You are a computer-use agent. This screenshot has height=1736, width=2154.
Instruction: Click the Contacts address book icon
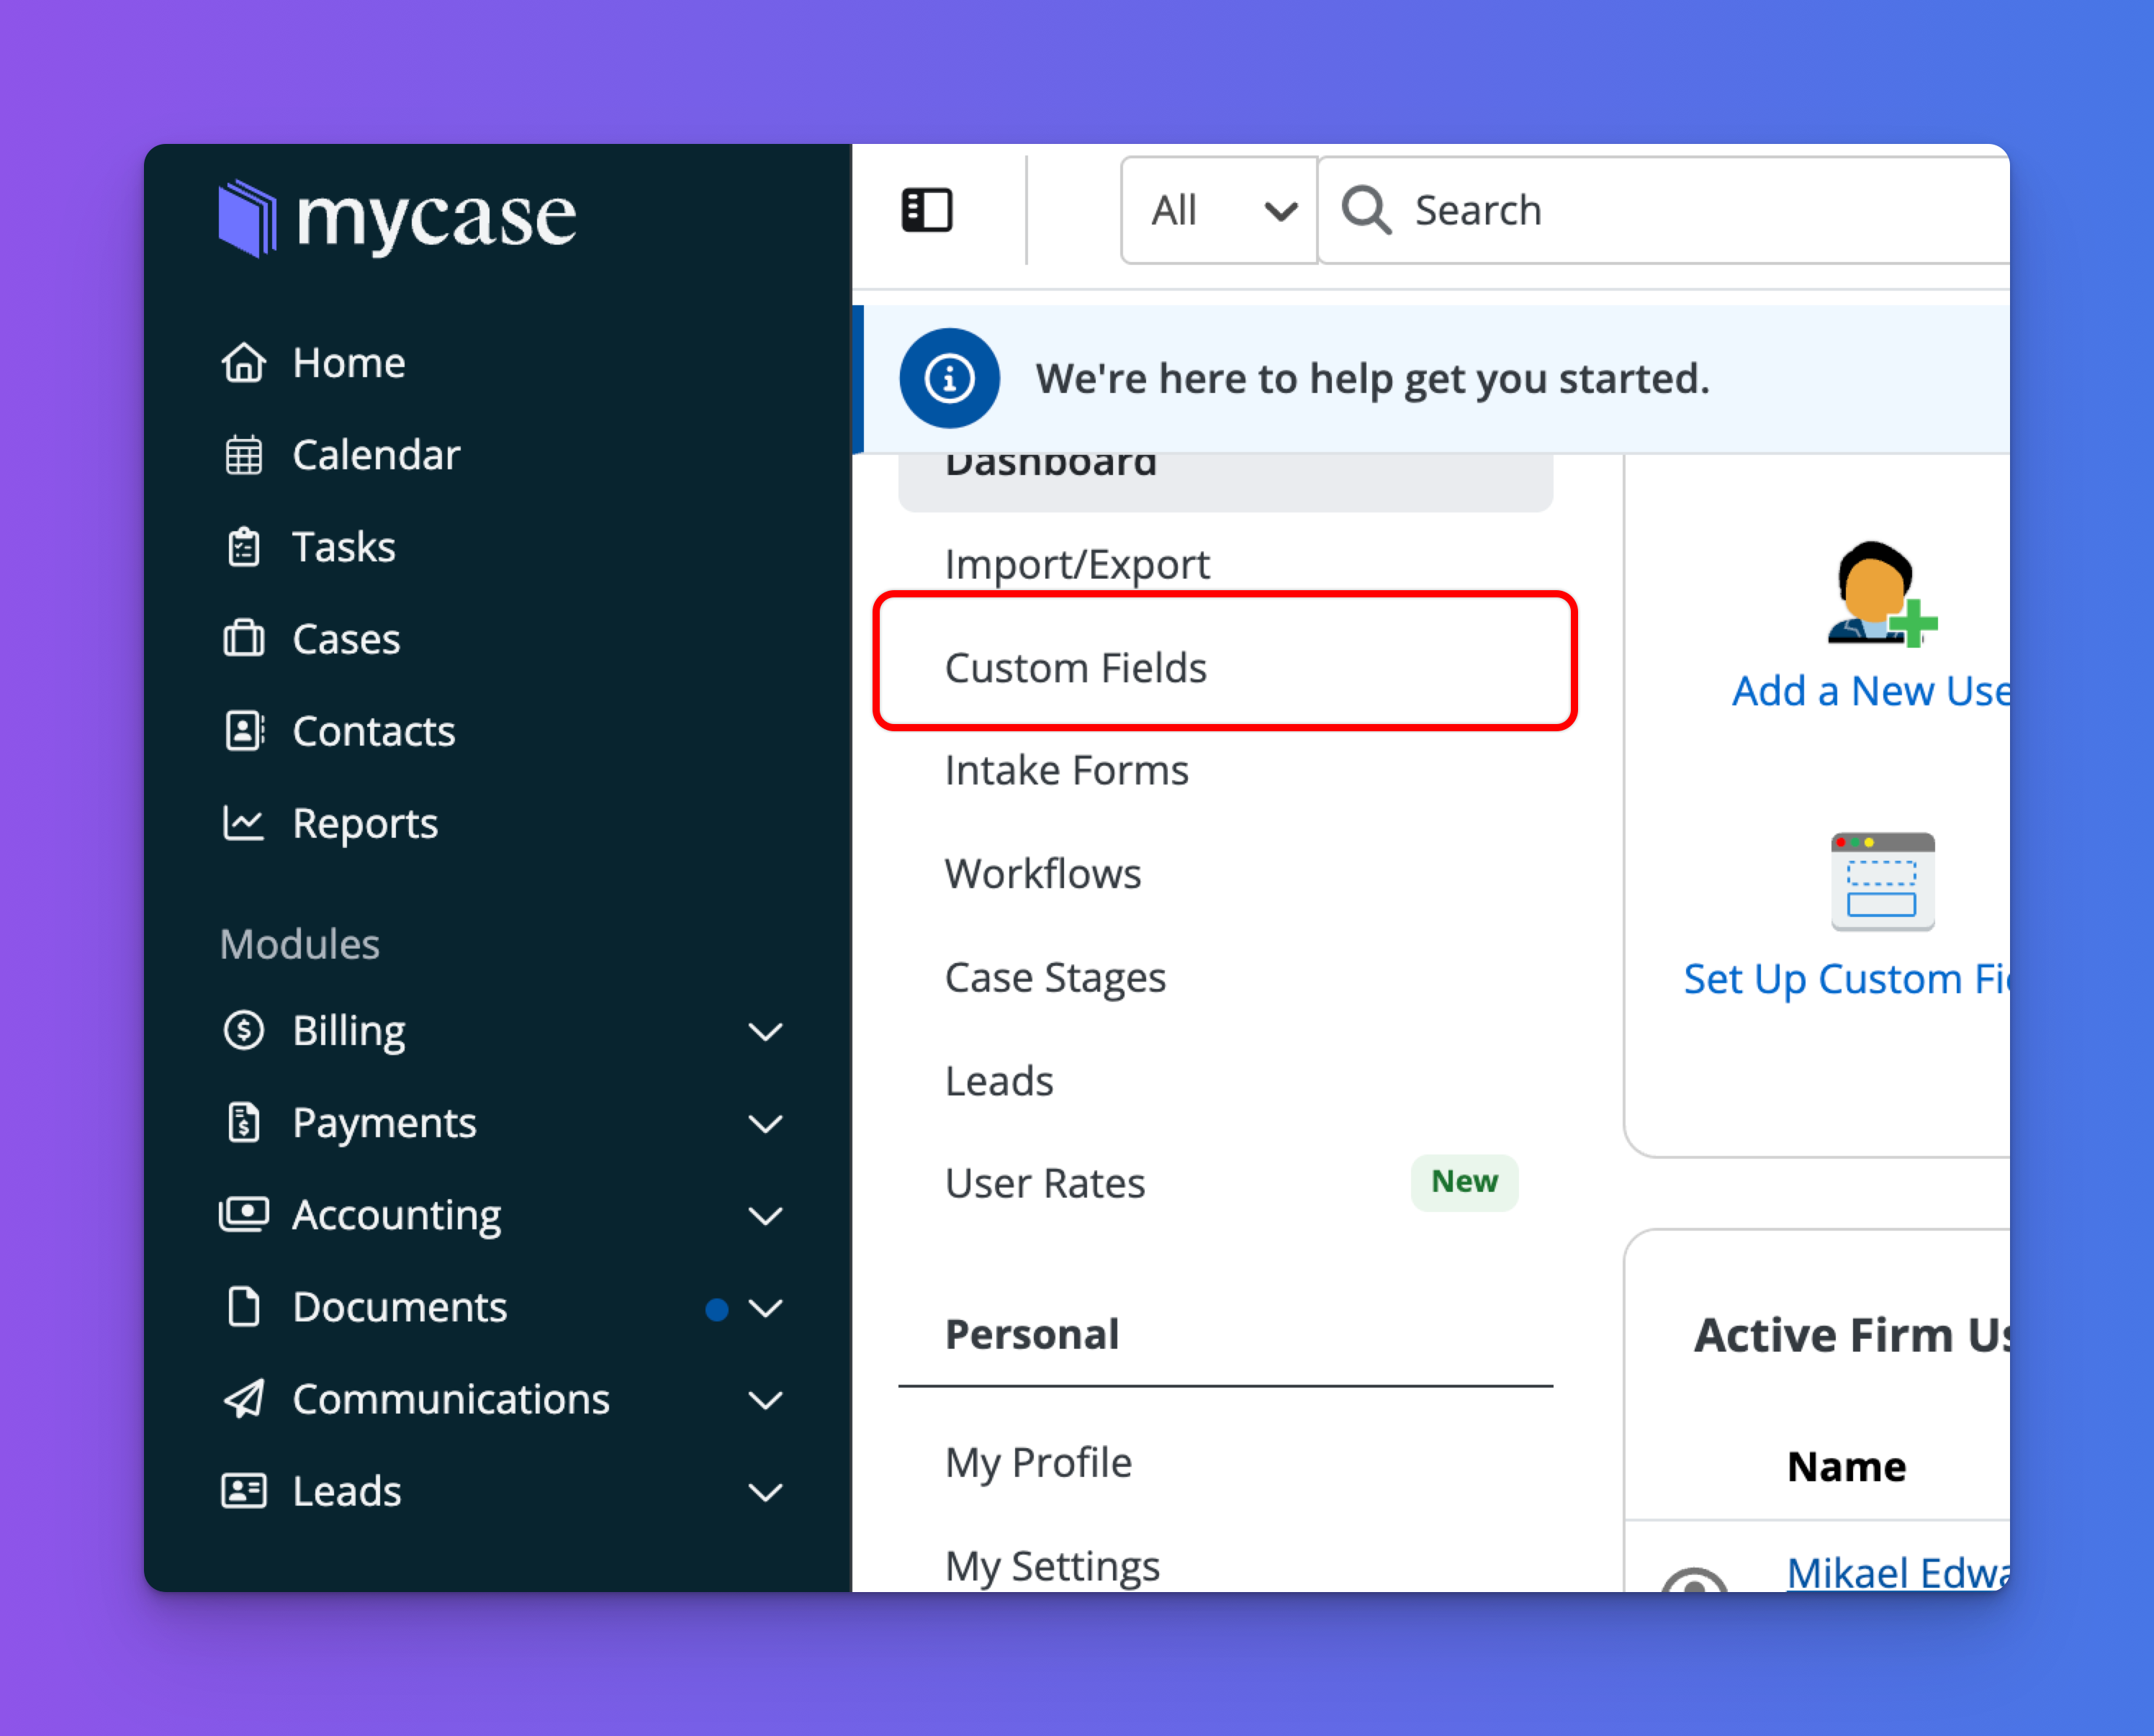[x=243, y=731]
